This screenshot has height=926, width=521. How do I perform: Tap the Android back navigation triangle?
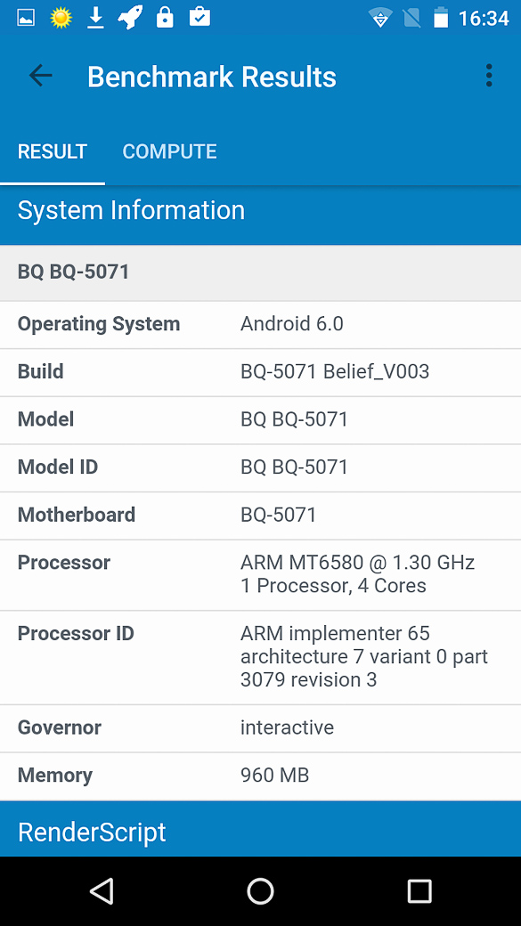(x=102, y=890)
